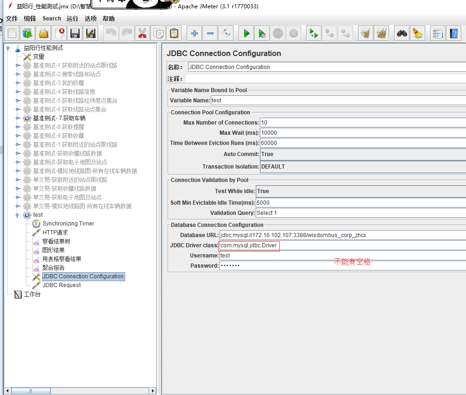Click the New test plan toolbar icon
Image resolution: width=466 pixels, height=395 pixels.
pos(12,33)
